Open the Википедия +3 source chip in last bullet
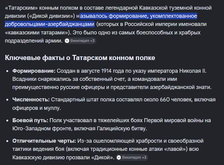 click(132, 157)
